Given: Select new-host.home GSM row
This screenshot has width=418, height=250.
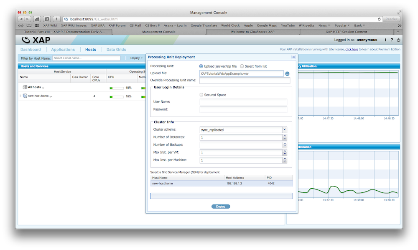Looking at the screenshot, I should pyautogui.click(x=221, y=184).
